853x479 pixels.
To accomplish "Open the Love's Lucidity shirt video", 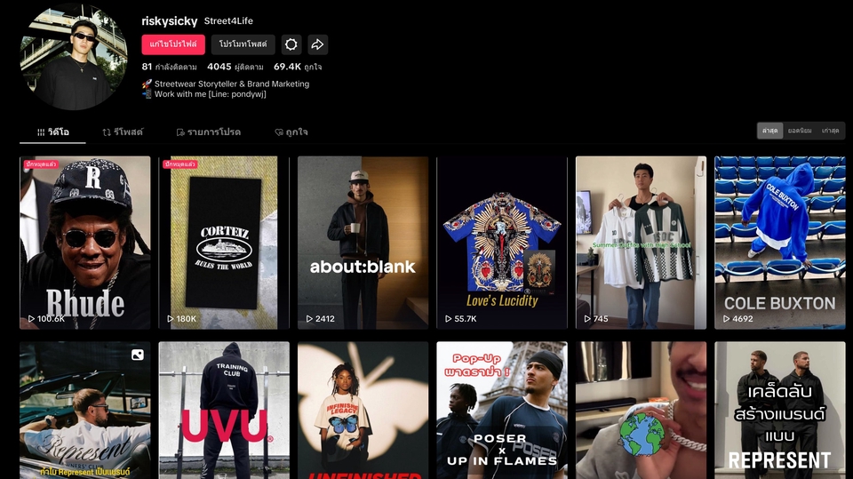I will pos(501,243).
